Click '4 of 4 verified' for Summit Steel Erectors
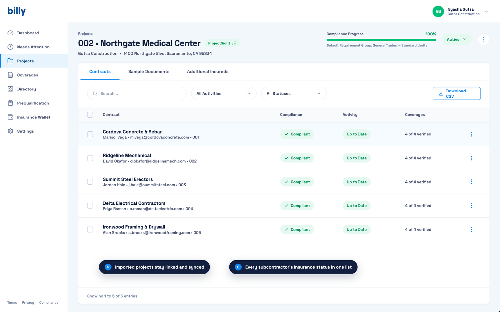 418,182
